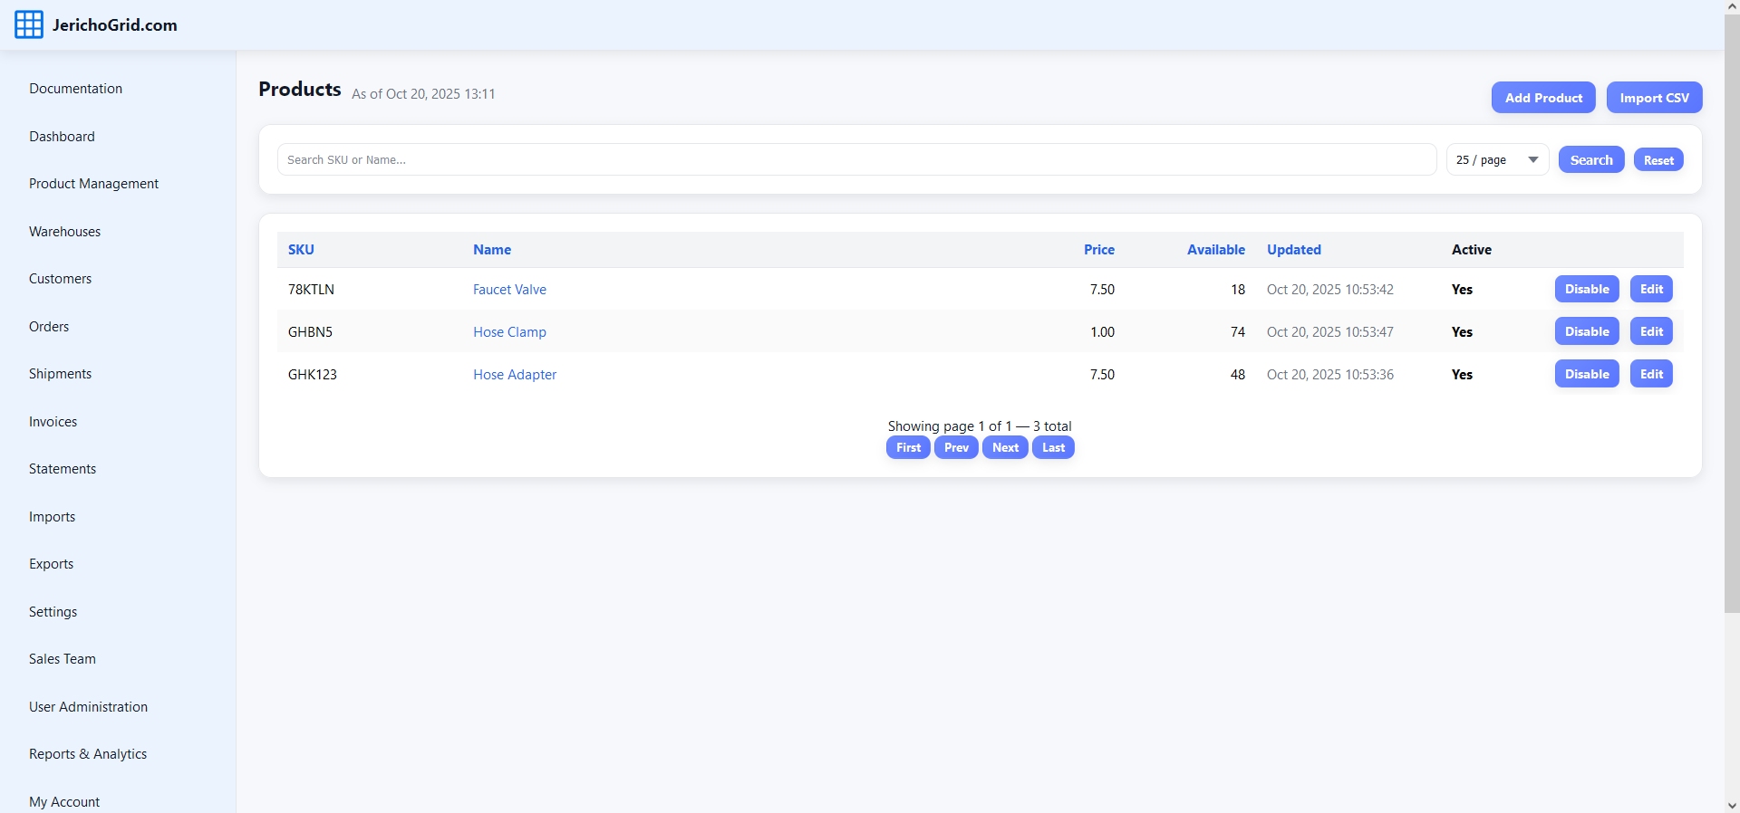Open the 25 / page dropdown
The width and height of the screenshot is (1740, 813).
1497,160
